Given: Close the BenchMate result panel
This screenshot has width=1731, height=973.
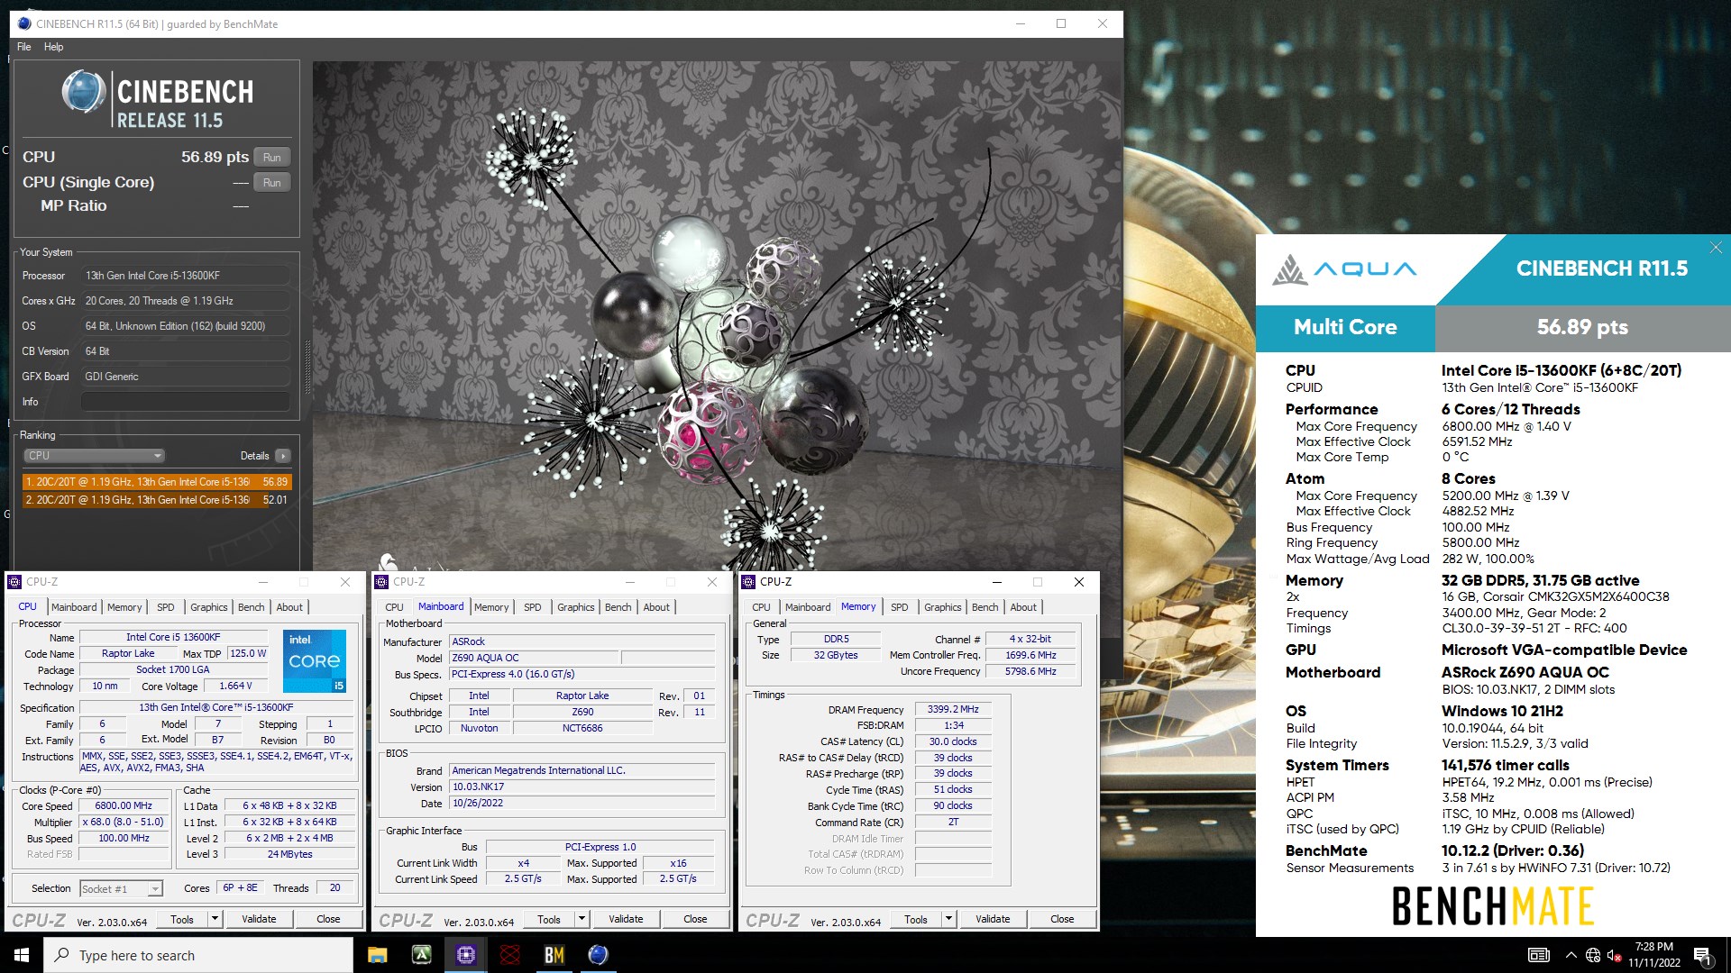Looking at the screenshot, I should (1716, 248).
